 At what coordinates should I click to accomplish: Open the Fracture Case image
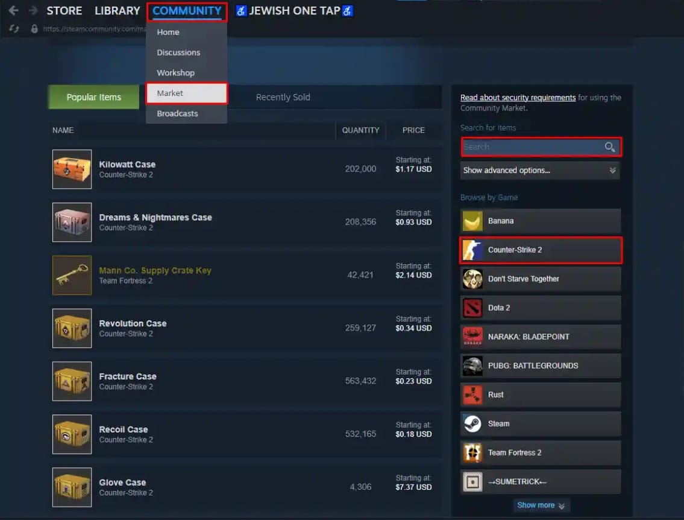coord(72,381)
